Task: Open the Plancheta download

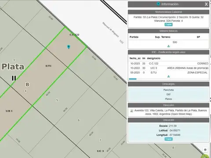Action: [168, 90]
